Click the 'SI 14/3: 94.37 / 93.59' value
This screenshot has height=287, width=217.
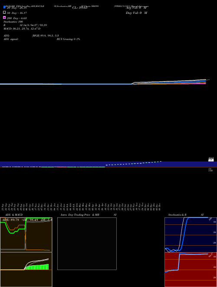point(33,25)
